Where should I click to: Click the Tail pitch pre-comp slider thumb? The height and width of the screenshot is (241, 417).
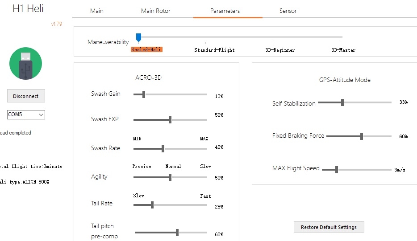[177, 233]
